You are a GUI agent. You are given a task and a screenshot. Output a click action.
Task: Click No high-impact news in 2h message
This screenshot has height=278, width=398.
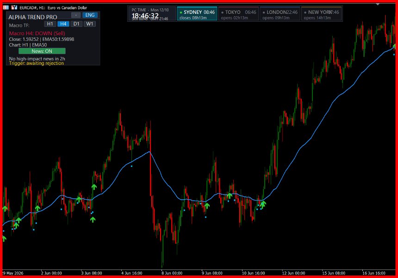37,58
